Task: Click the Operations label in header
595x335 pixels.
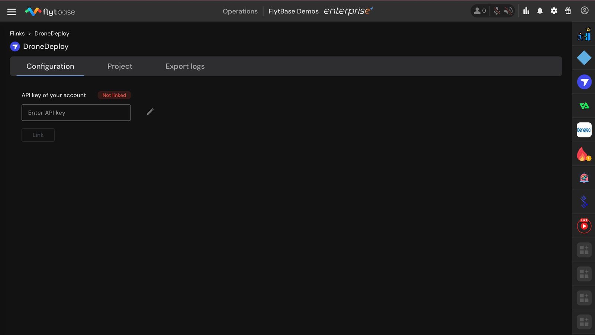Action: [x=240, y=11]
